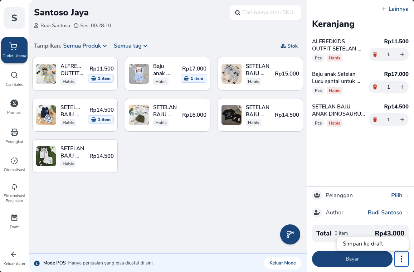Click the quantity value of ALFREDKIDS OUTFIT item
Image resolution: width=414 pixels, height=272 pixels.
click(388, 54)
